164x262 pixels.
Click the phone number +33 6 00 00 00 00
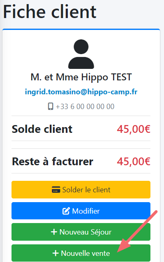pos(85,107)
